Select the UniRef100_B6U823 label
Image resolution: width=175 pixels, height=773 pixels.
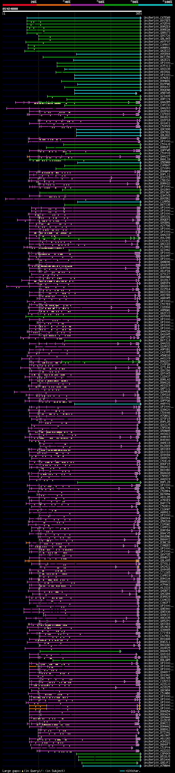point(157,117)
